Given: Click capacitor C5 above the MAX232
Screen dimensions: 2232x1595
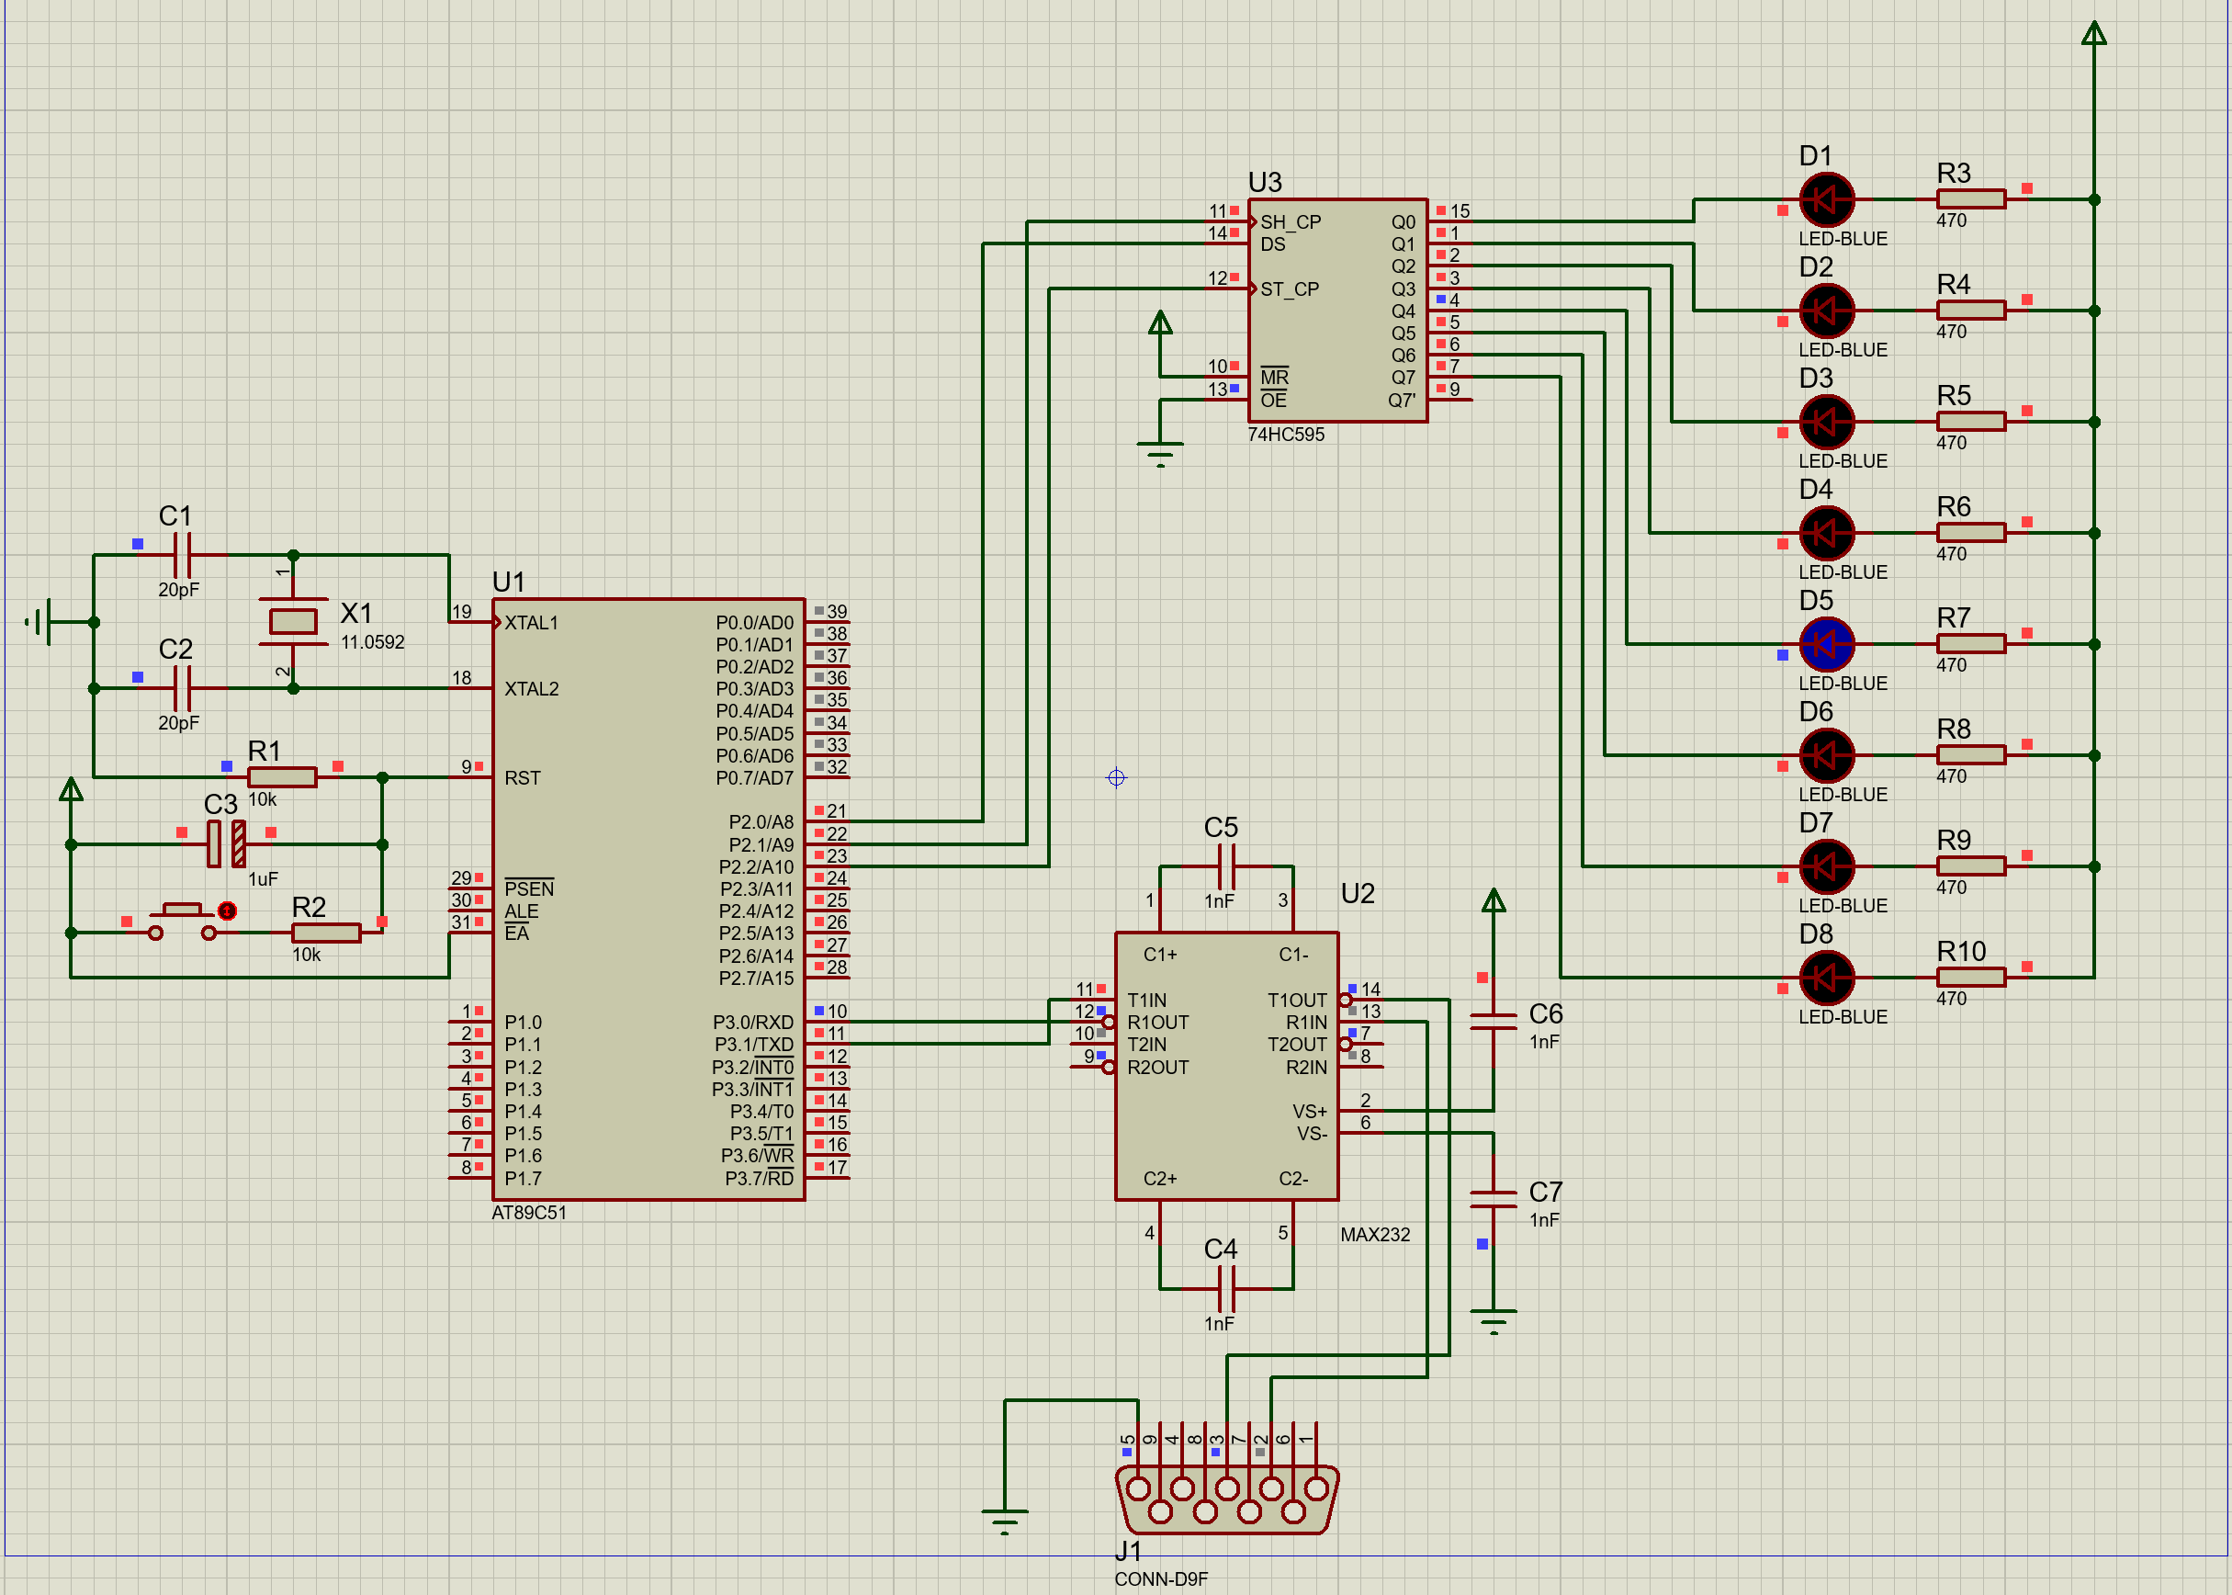Looking at the screenshot, I should pos(1225,866).
